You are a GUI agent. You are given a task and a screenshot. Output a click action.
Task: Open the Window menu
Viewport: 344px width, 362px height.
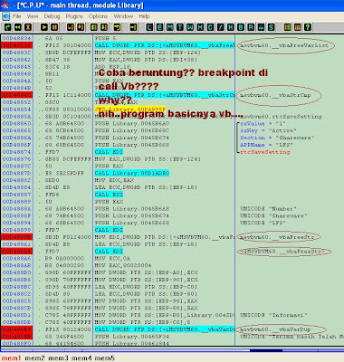[x=123, y=16]
